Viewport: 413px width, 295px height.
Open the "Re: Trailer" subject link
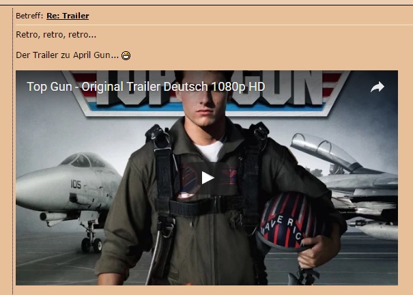pos(68,16)
